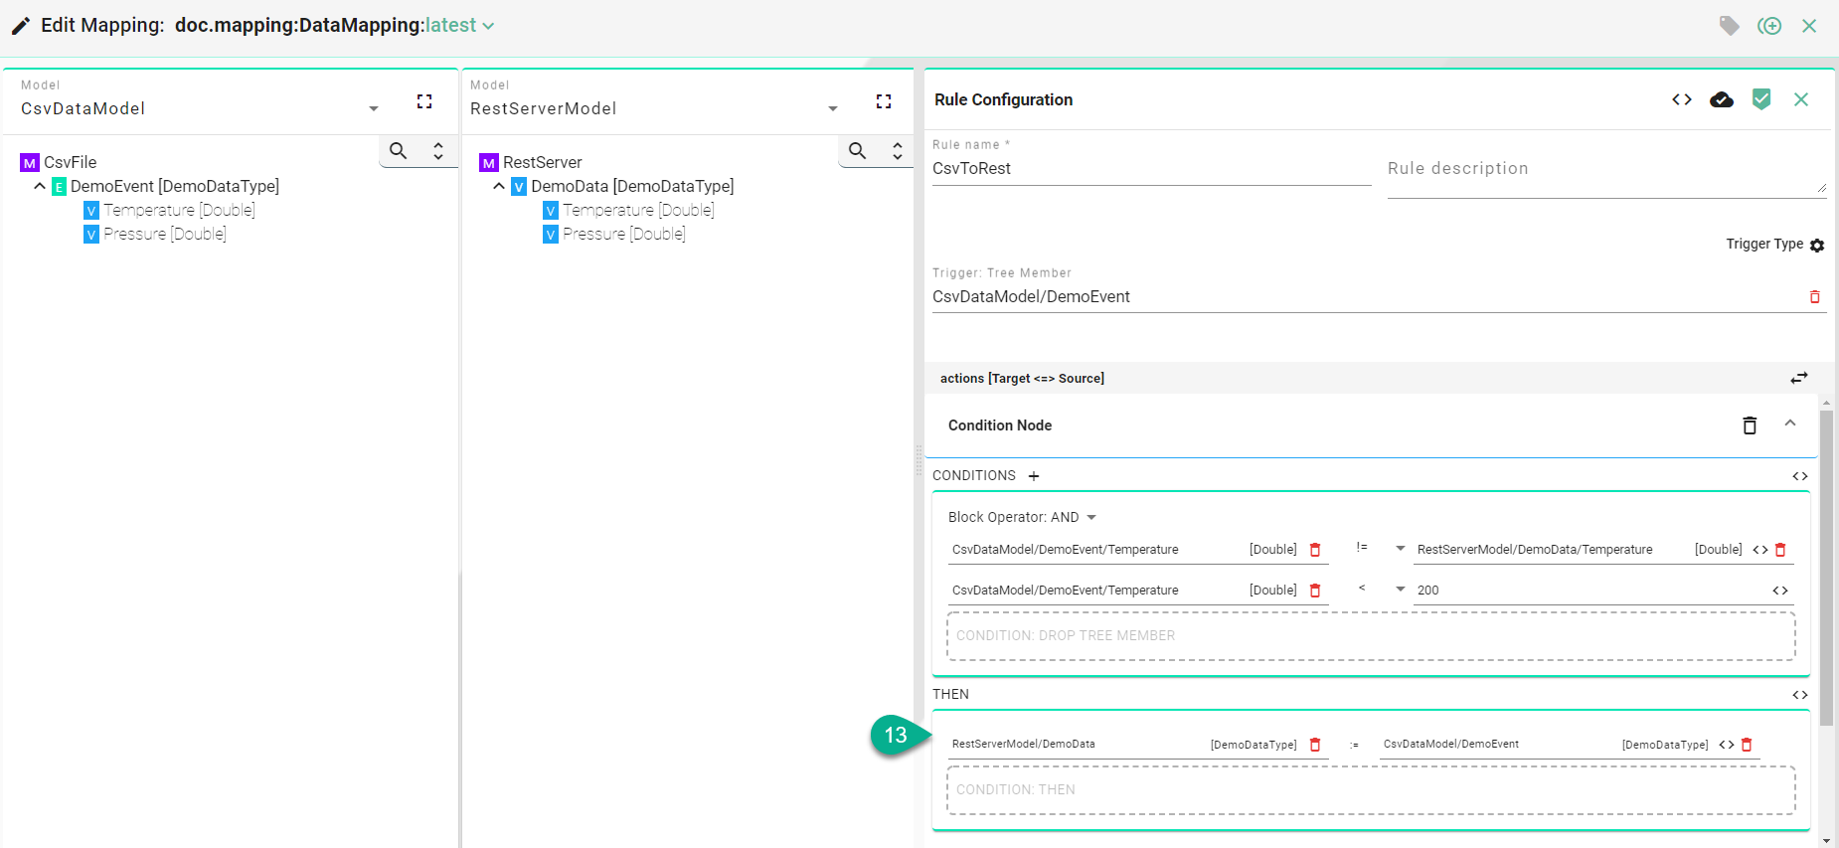Click the rule panel vertical scrollbar

tap(1826, 568)
